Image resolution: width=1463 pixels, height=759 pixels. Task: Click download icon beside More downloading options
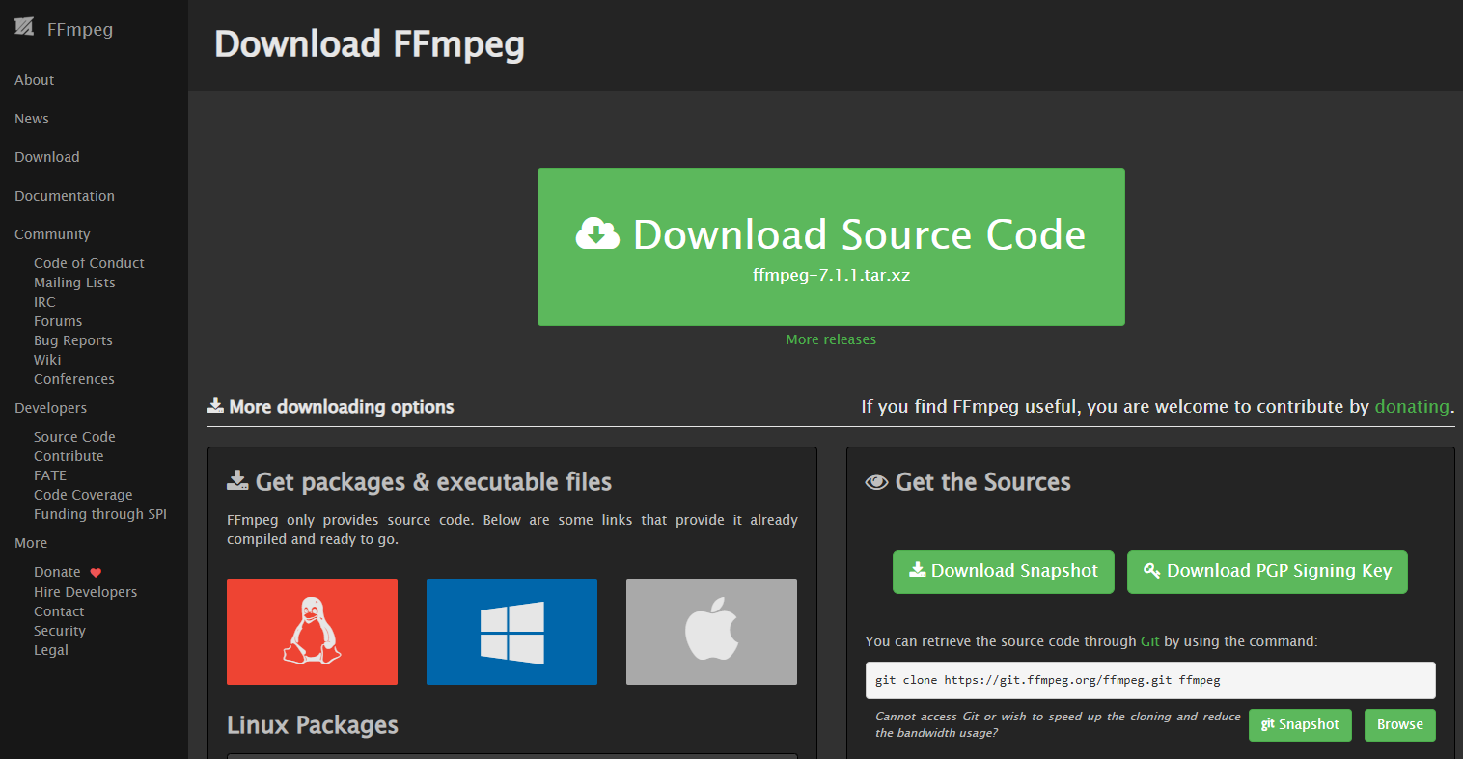pos(216,406)
